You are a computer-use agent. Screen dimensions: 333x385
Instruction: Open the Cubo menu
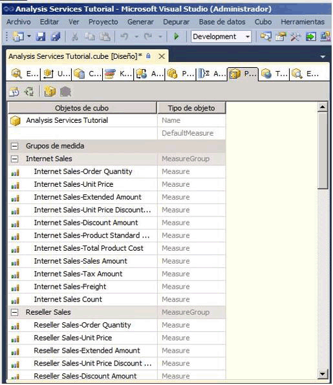[x=263, y=22]
